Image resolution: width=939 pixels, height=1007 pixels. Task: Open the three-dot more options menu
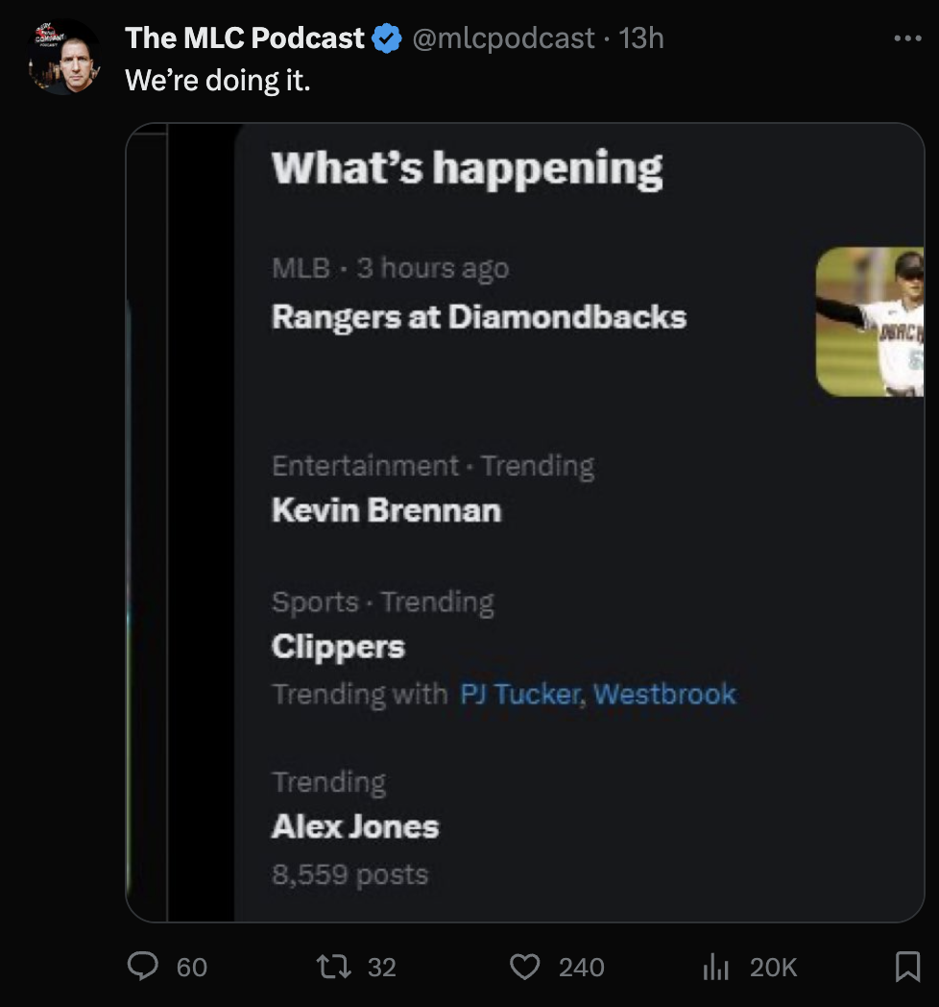click(x=906, y=38)
